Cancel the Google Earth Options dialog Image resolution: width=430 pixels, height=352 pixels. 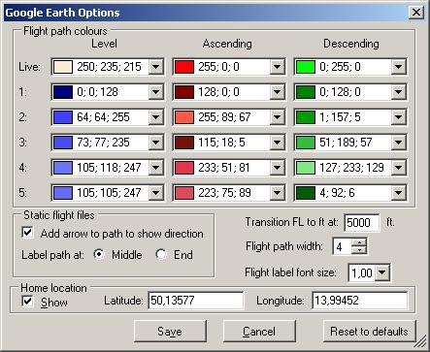click(x=259, y=332)
